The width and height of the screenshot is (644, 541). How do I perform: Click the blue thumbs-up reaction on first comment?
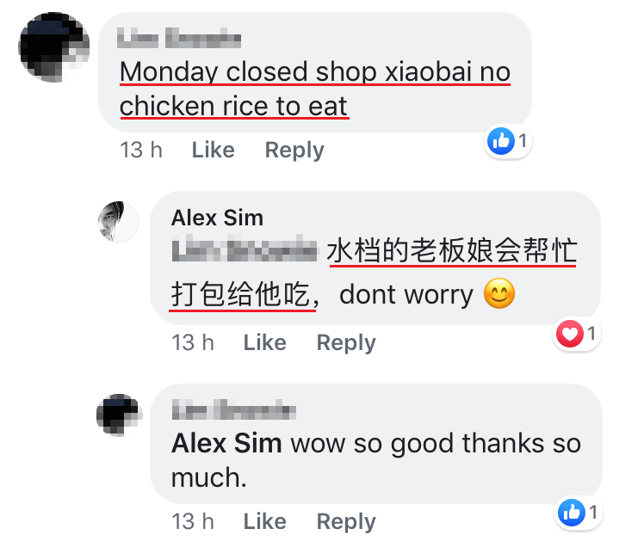[501, 141]
